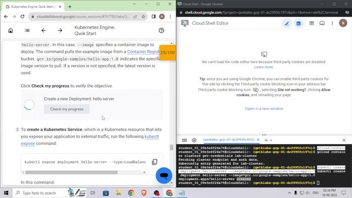This screenshot has width=352, height=198.
Task: Click the lab Home icon
Action: coord(10,31)
